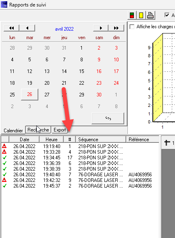Click the green and red status toolbar icon
175x238 pixels.
[132, 15]
